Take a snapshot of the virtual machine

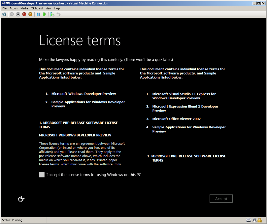(52, 14)
